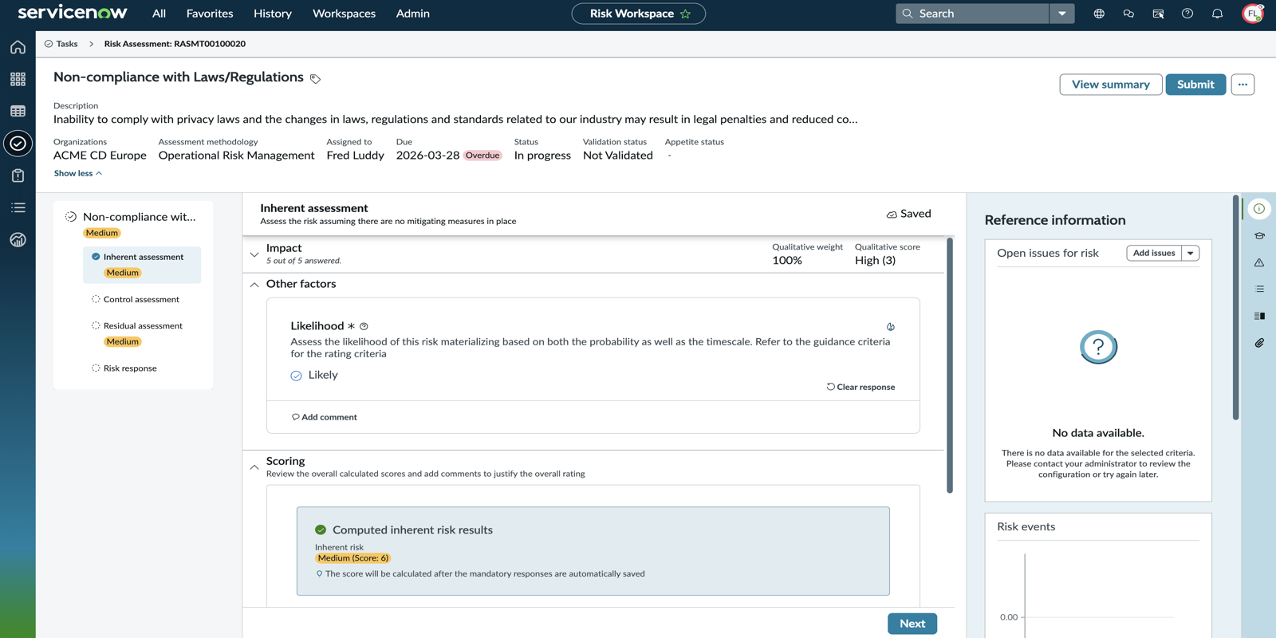Open the Admin menu
The width and height of the screenshot is (1276, 638).
click(413, 14)
